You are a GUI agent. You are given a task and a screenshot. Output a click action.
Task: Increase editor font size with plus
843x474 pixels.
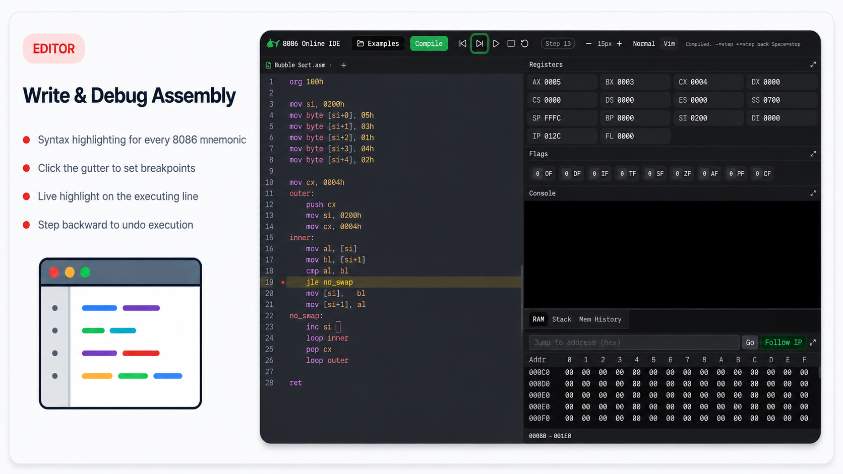click(619, 44)
